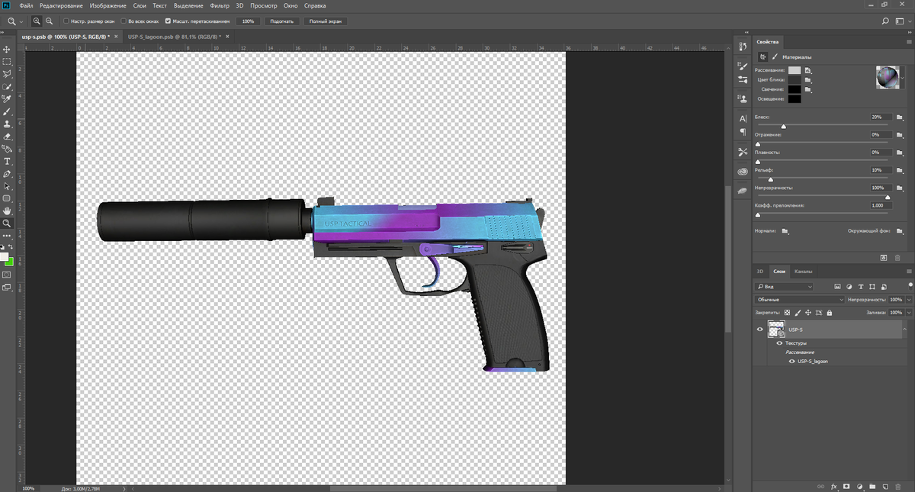Click the Lock all padlock icon
915x492 pixels.
[831, 312]
